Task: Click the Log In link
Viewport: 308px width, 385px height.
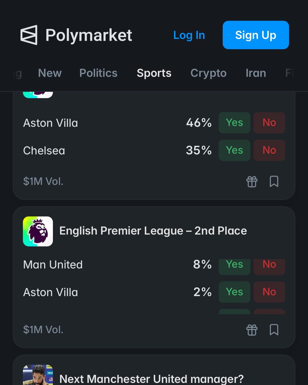Action: [189, 35]
